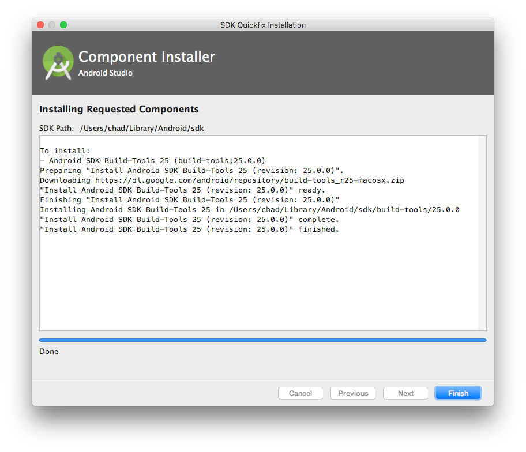Click the '(build-tools;25.0.0)' list line
Viewport: 526px width, 452px height.
153,161
